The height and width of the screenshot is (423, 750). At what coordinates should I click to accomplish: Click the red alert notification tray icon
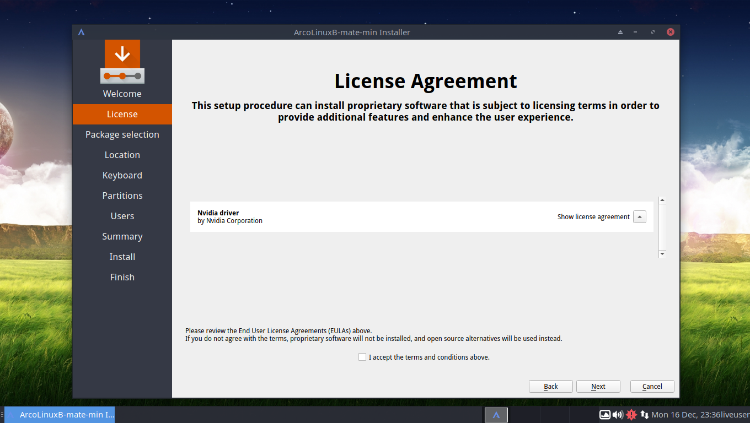click(x=631, y=415)
